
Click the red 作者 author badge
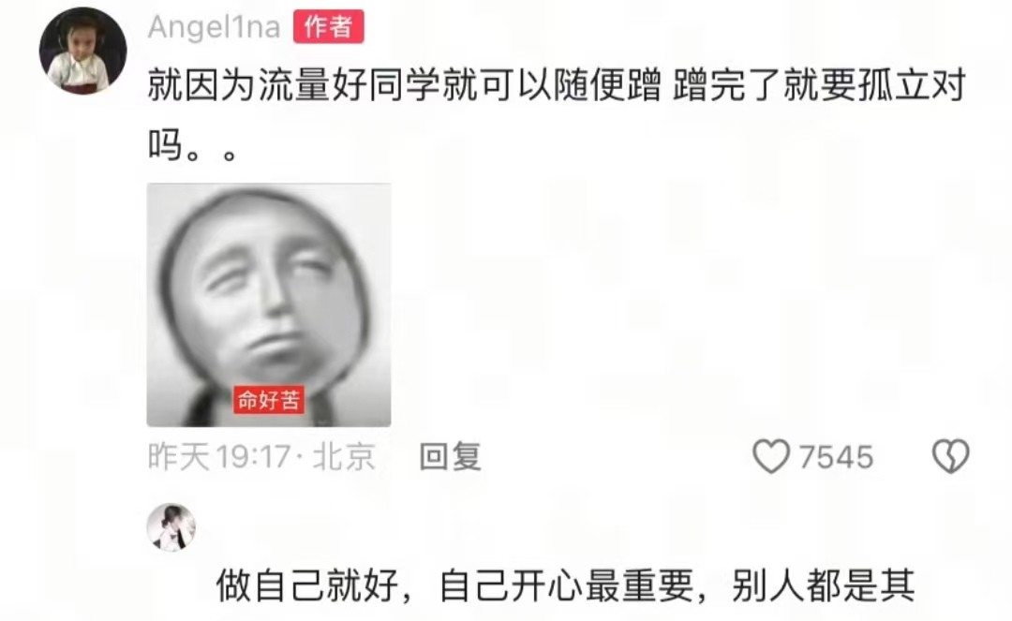coord(329,26)
